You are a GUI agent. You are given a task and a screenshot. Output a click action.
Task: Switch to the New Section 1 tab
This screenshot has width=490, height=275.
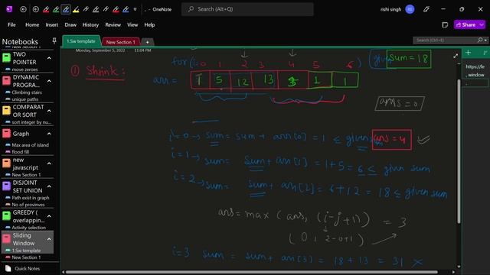tap(121, 42)
